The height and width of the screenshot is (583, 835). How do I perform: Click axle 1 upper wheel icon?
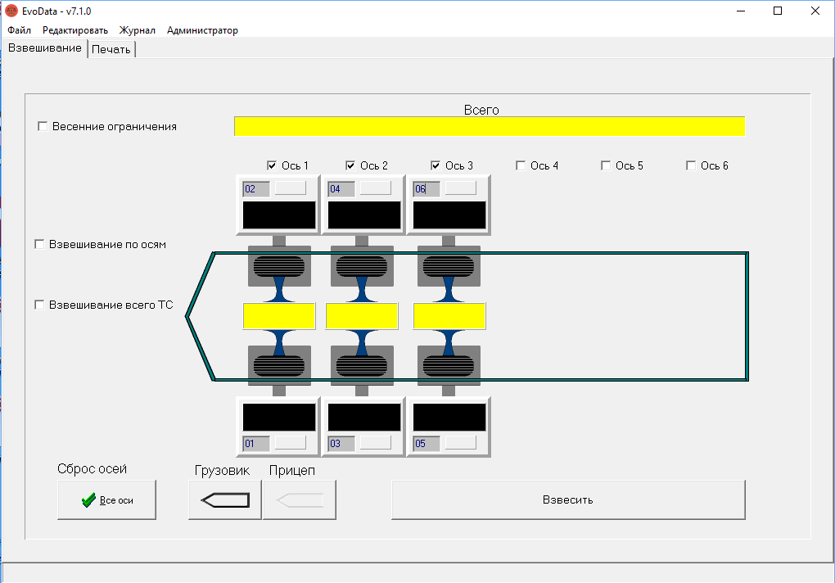tap(279, 266)
